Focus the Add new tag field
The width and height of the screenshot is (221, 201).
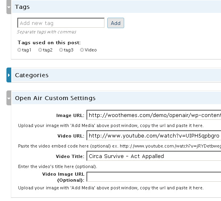61,23
